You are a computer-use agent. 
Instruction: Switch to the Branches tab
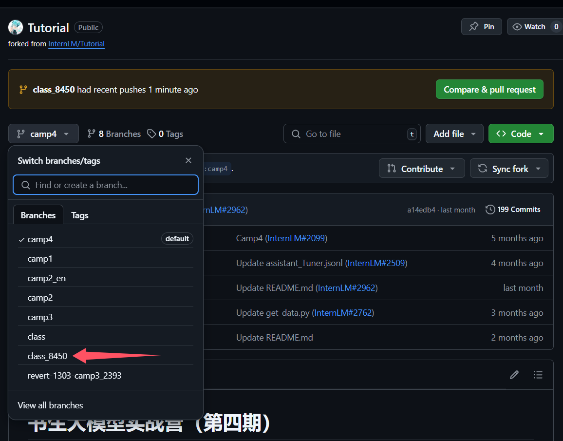(38, 215)
